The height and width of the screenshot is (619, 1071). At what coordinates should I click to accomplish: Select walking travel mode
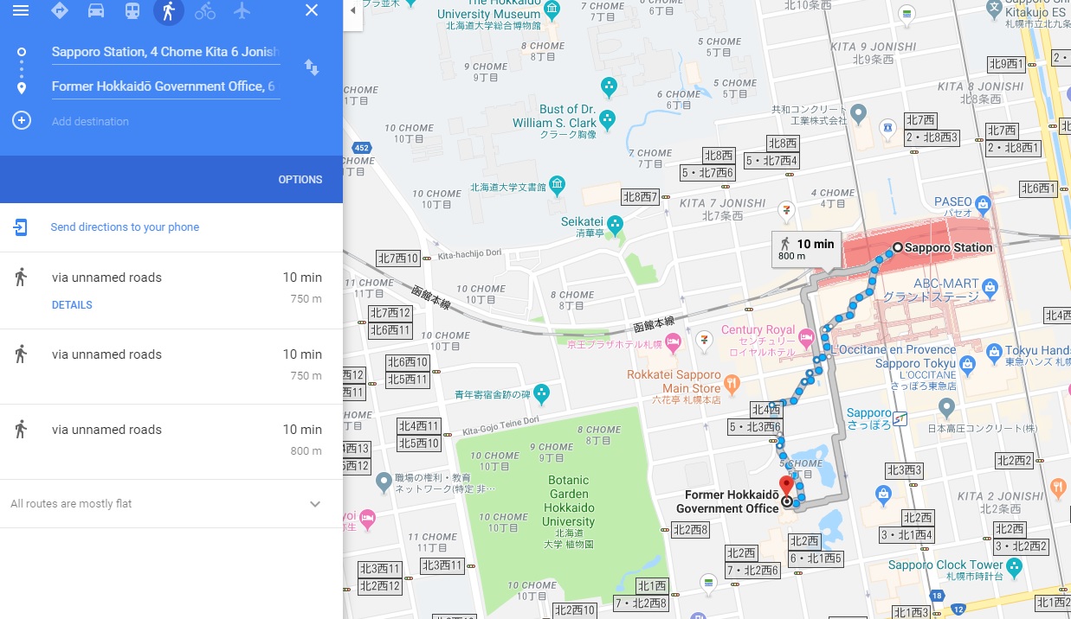pyautogui.click(x=169, y=10)
